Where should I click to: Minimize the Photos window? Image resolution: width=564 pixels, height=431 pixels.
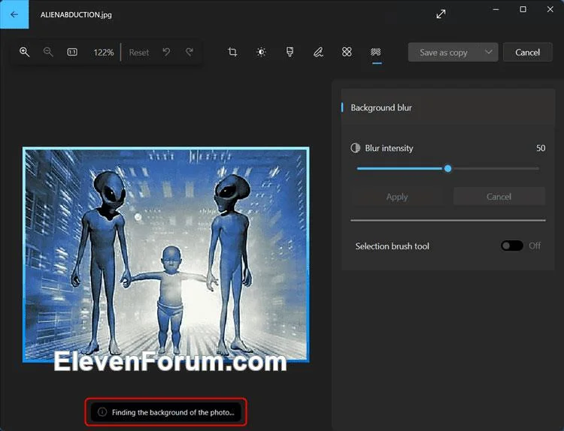click(x=496, y=9)
